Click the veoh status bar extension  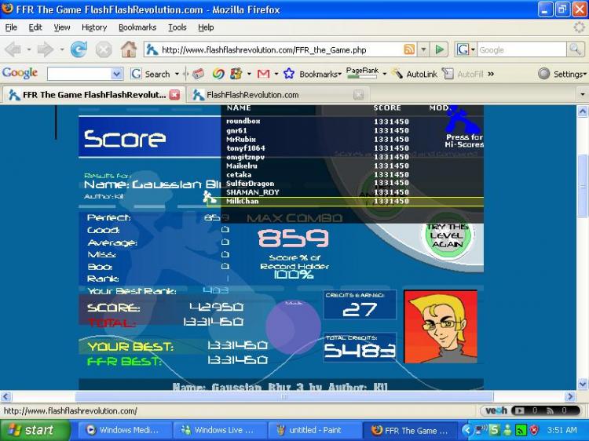coord(496,410)
